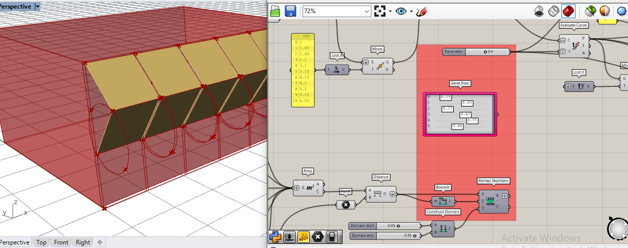The width and height of the screenshot is (628, 248).
Task: Click the Construct Domain label
Action: pos(442,212)
